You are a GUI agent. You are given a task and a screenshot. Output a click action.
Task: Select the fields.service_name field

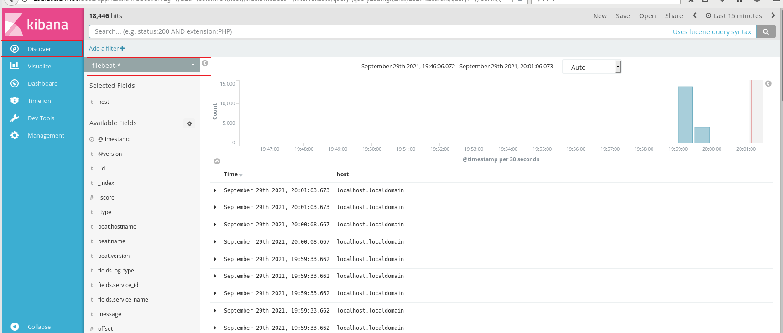pyautogui.click(x=123, y=300)
